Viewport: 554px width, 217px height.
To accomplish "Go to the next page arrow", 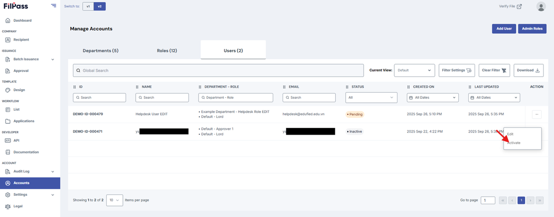I will click(x=530, y=200).
